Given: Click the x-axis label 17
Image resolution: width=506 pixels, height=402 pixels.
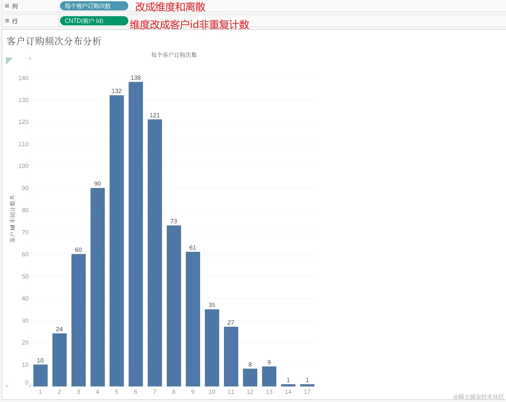Looking at the screenshot, I should pos(307,392).
